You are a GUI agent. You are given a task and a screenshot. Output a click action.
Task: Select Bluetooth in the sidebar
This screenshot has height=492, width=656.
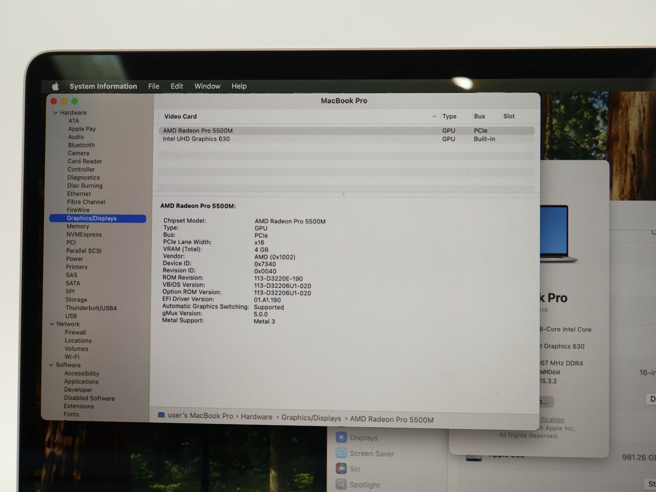(x=81, y=145)
